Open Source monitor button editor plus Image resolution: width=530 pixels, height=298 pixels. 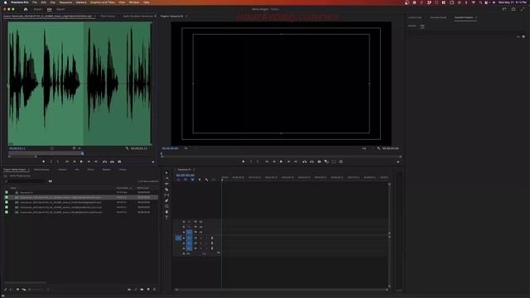click(153, 162)
